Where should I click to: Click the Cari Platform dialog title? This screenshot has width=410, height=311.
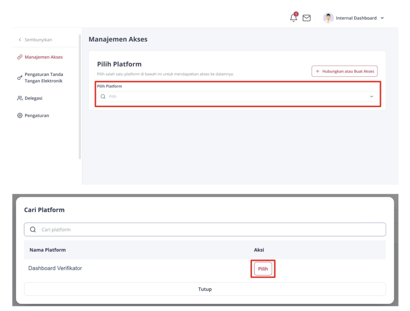(x=44, y=210)
